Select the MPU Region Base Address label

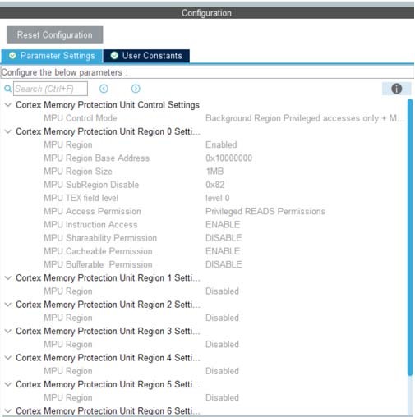97,158
